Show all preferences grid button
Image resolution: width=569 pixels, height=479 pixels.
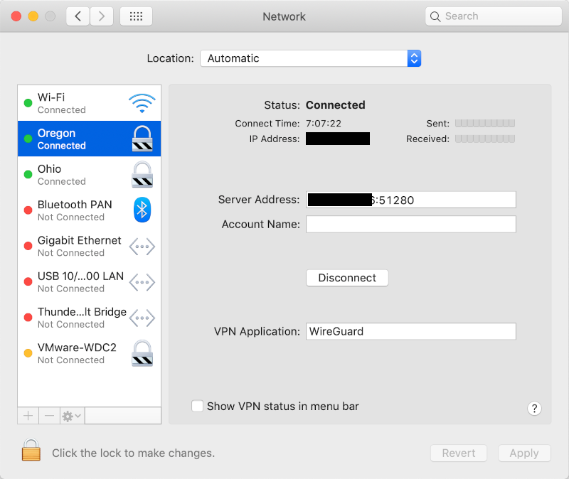[136, 16]
